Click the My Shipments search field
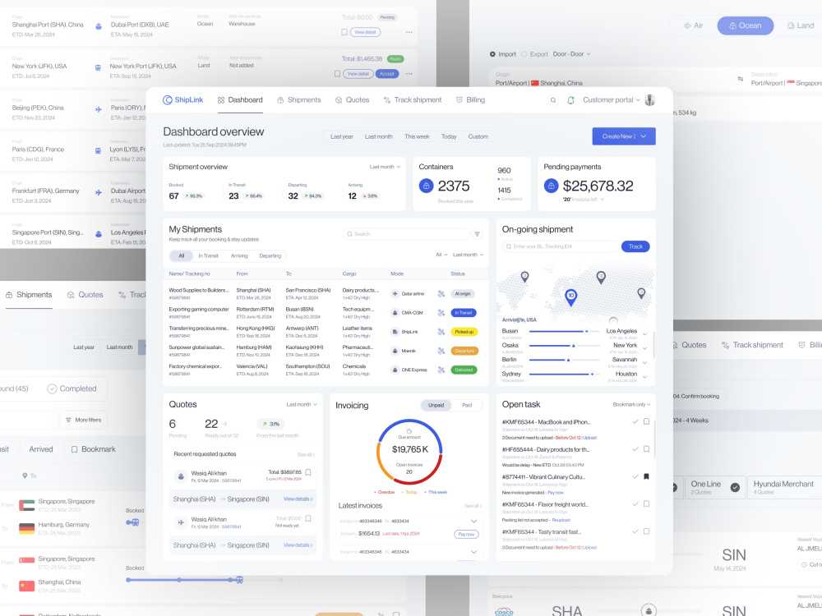This screenshot has width=822, height=616. tap(406, 234)
